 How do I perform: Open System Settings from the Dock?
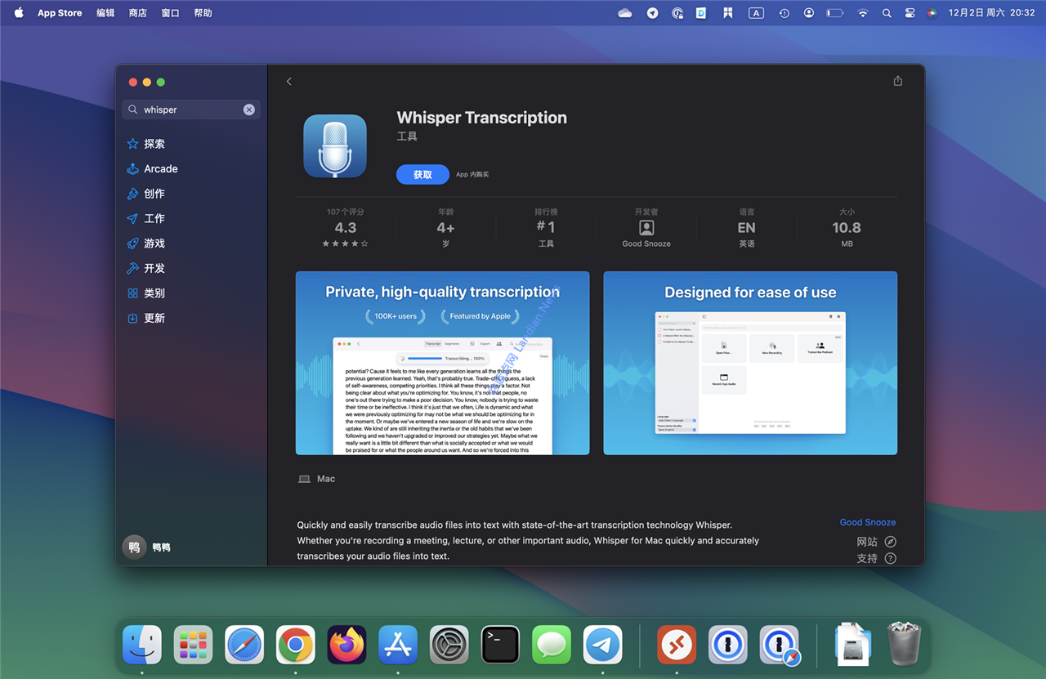[x=449, y=645]
